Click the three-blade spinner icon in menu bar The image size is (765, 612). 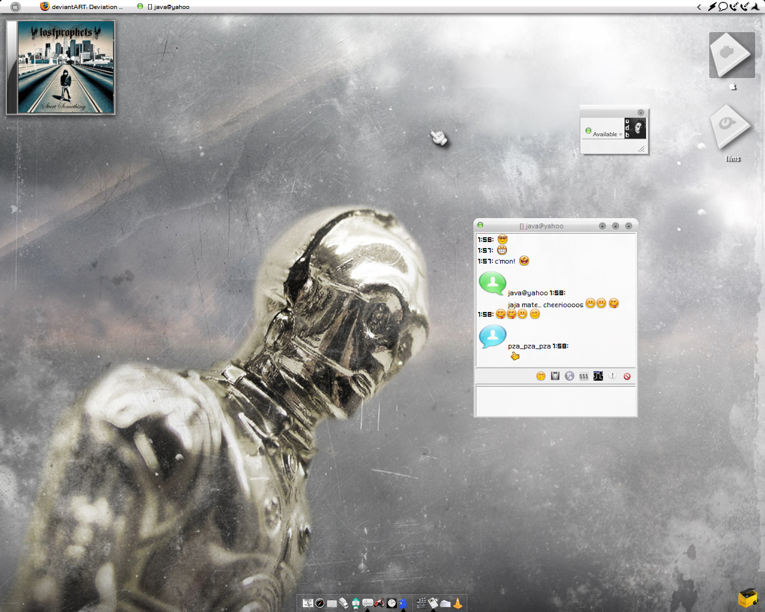[x=755, y=7]
